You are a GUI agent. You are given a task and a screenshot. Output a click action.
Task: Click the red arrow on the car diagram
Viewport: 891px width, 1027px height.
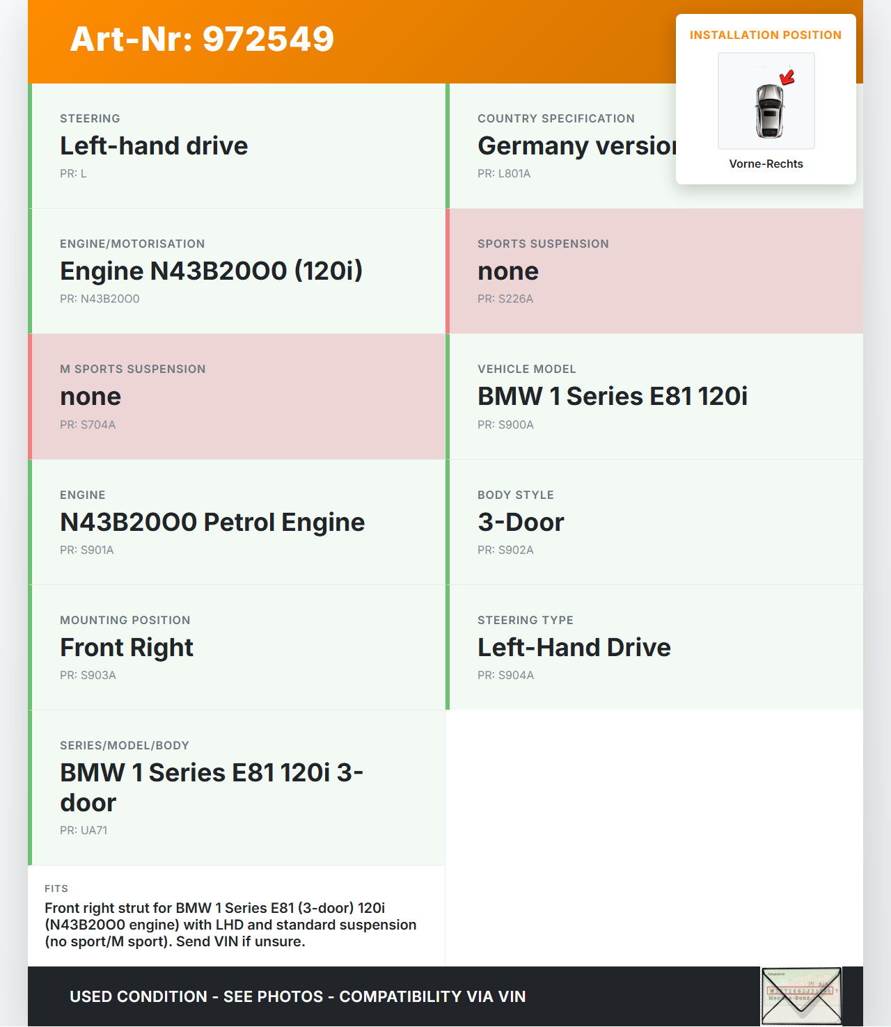[x=787, y=77]
